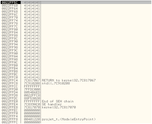This screenshot has height=124, width=152.
Task: Select stack address 0022FF90
Action: 10,42
